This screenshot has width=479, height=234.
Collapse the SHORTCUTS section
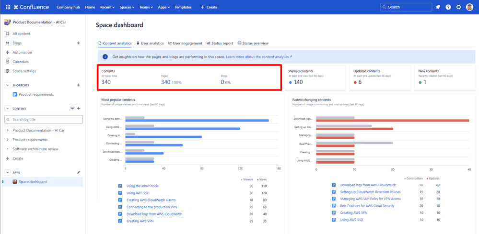7,85
